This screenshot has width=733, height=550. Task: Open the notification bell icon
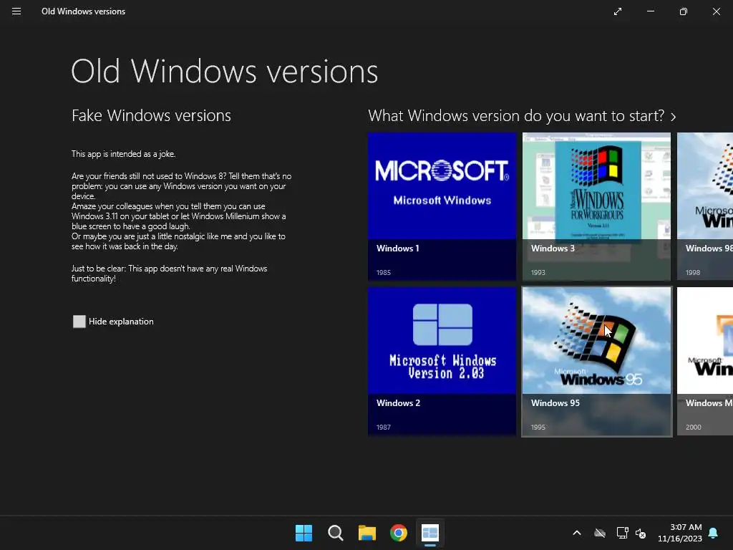(x=714, y=533)
